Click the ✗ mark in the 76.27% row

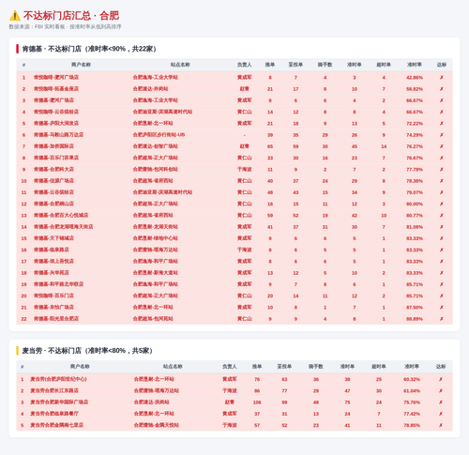point(442,146)
